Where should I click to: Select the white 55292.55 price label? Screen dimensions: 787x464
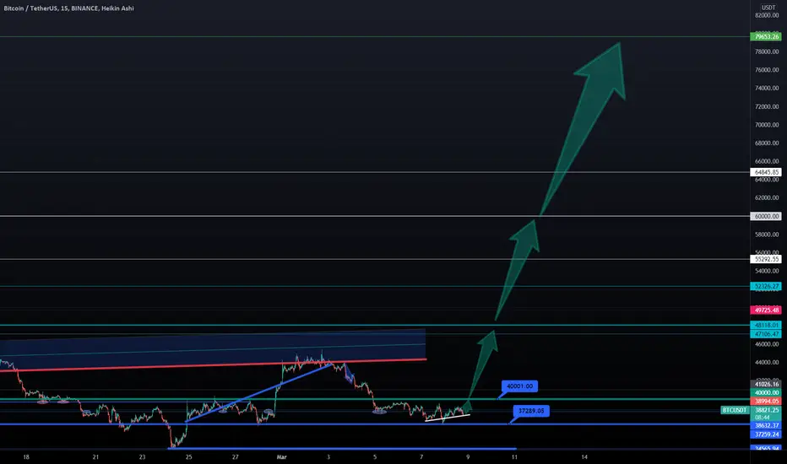[766, 259]
